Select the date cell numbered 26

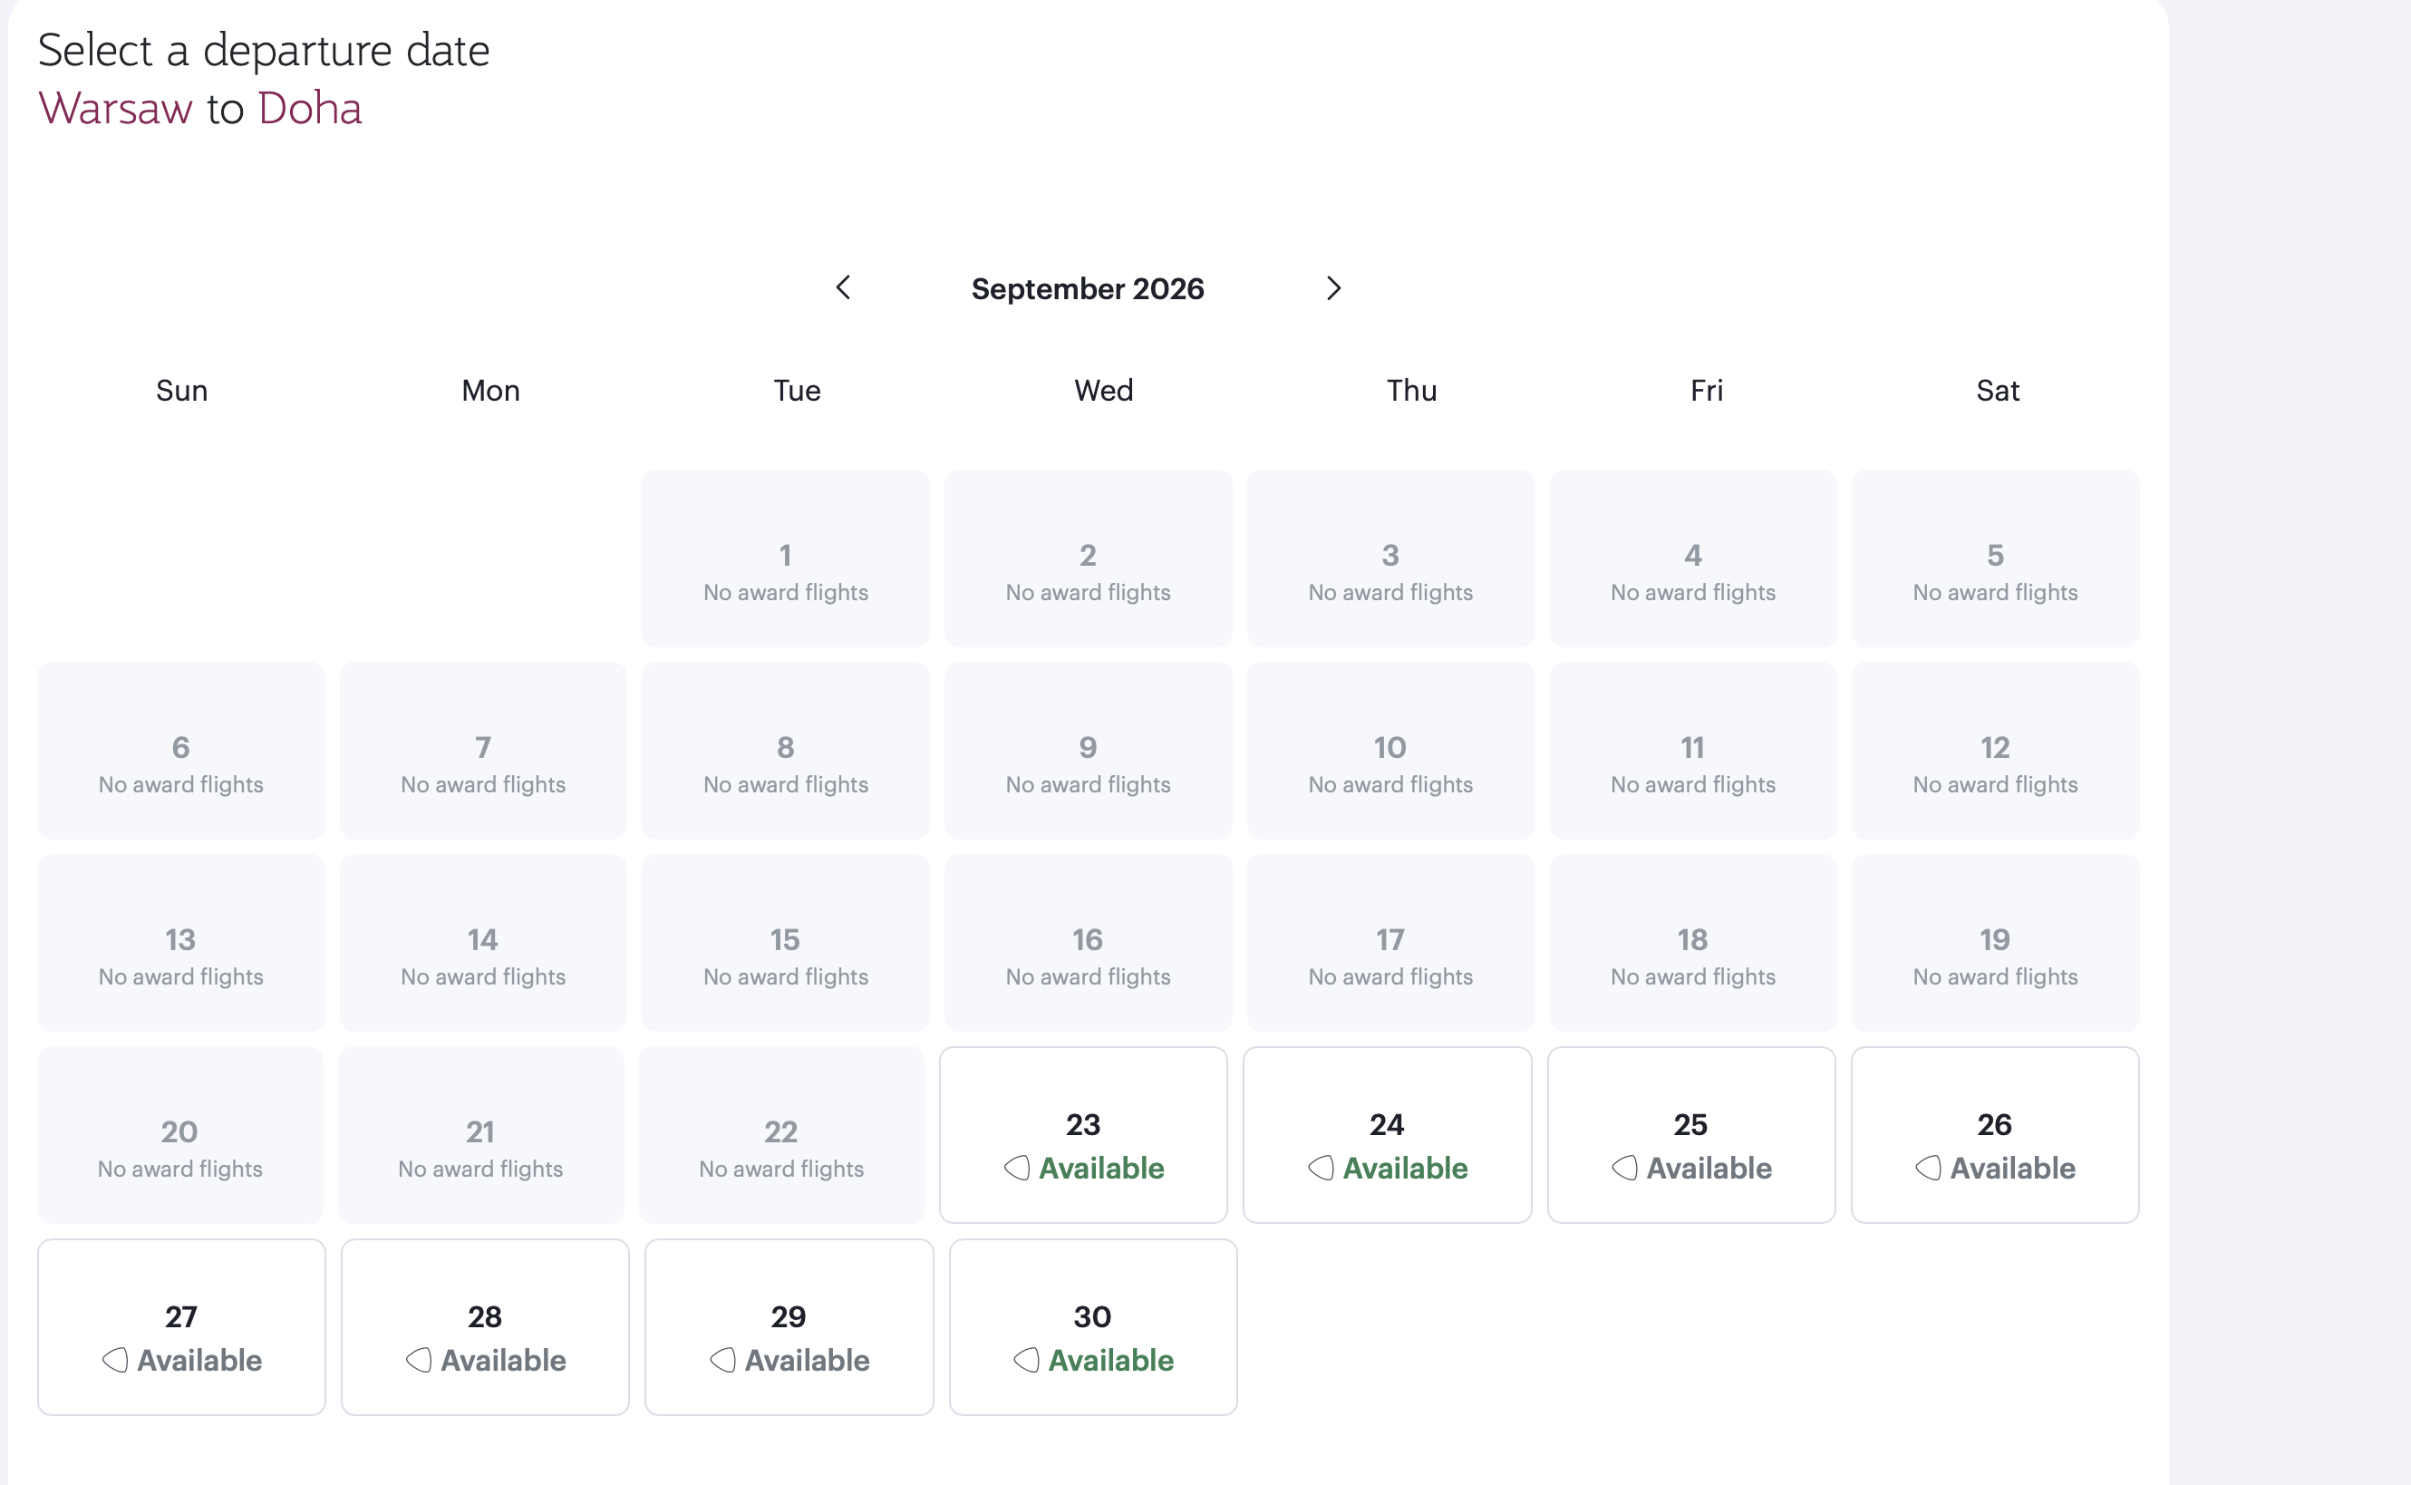click(1995, 1134)
